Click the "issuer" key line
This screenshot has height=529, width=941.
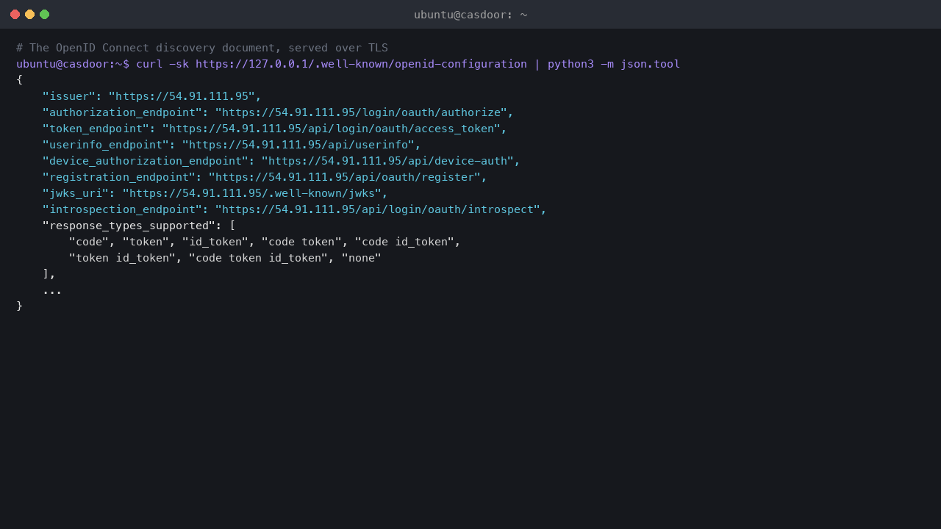pyautogui.click(x=151, y=96)
